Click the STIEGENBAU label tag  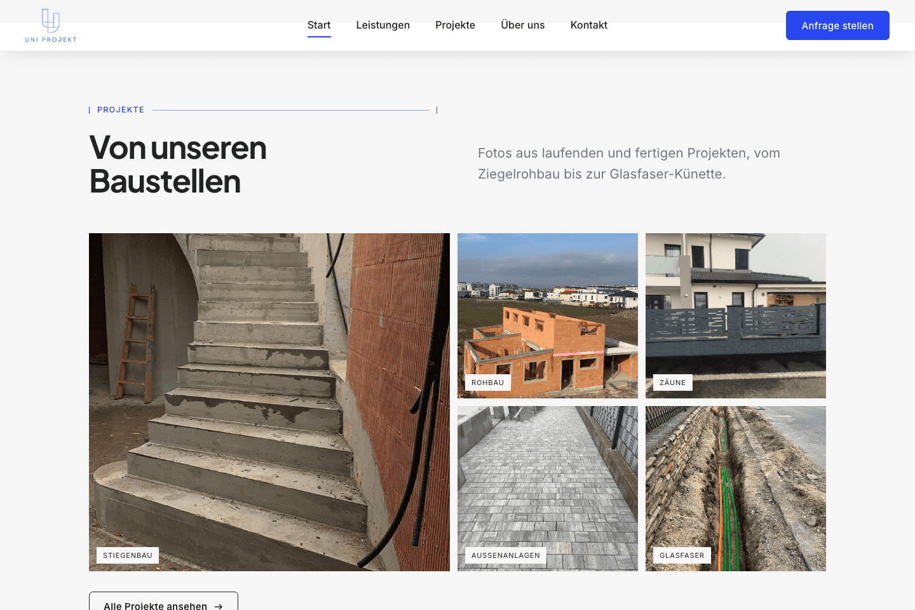click(128, 555)
